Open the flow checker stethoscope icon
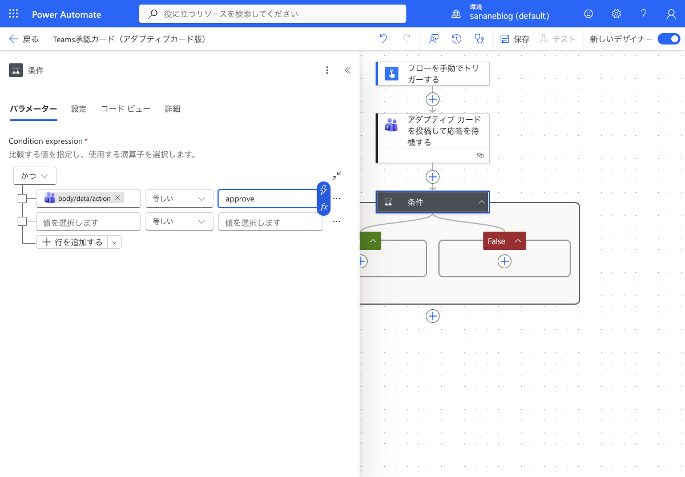Image resolution: width=685 pixels, height=477 pixels. [479, 39]
